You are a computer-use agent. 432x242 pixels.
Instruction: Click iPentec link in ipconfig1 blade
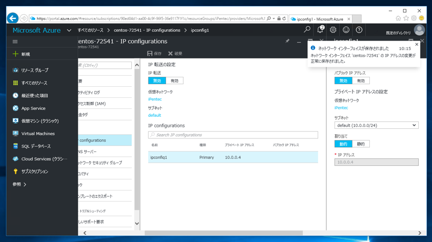click(x=341, y=108)
